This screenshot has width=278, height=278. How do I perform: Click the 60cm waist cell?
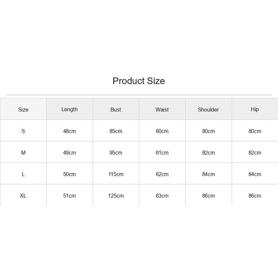tap(162, 131)
